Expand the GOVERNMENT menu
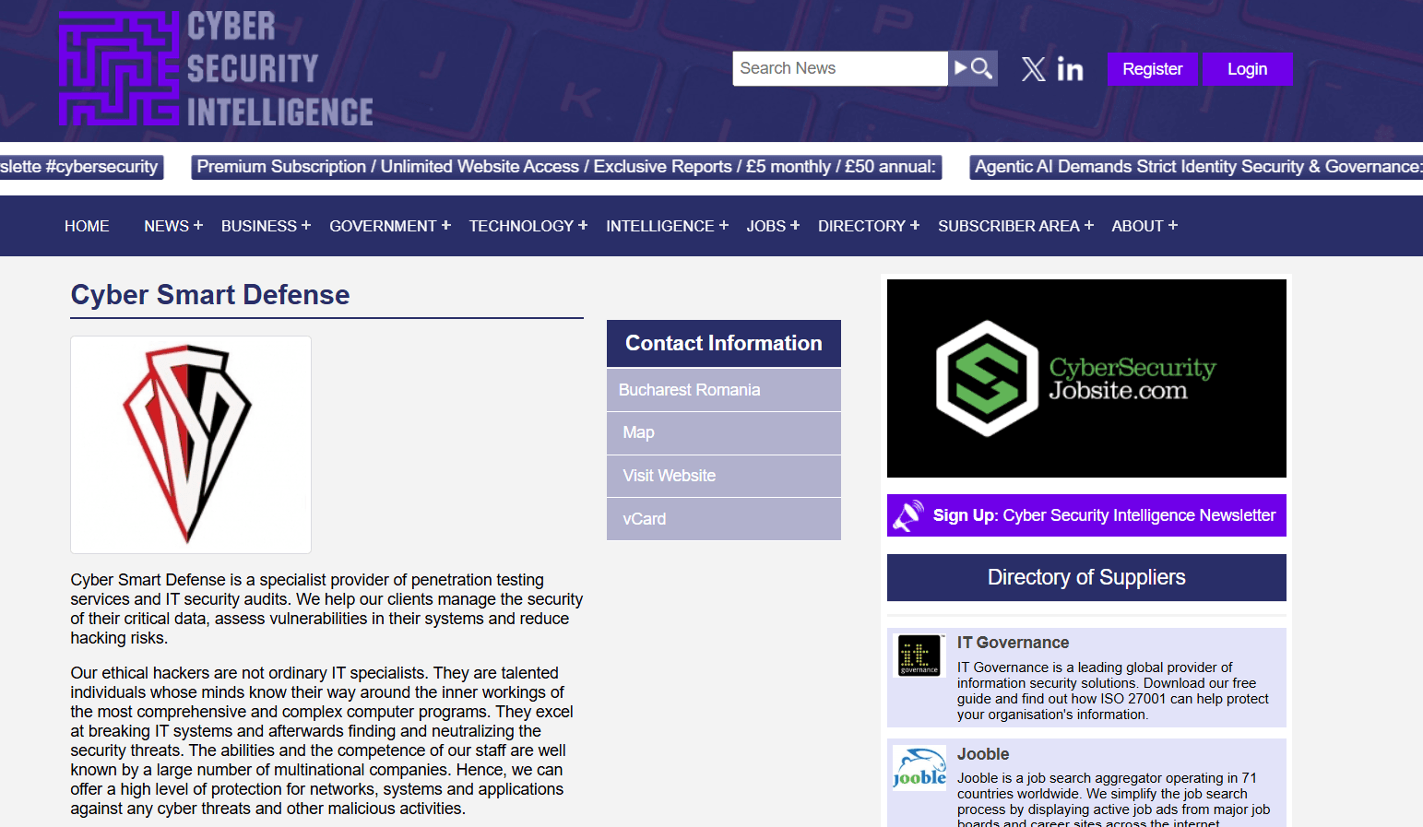 (390, 226)
